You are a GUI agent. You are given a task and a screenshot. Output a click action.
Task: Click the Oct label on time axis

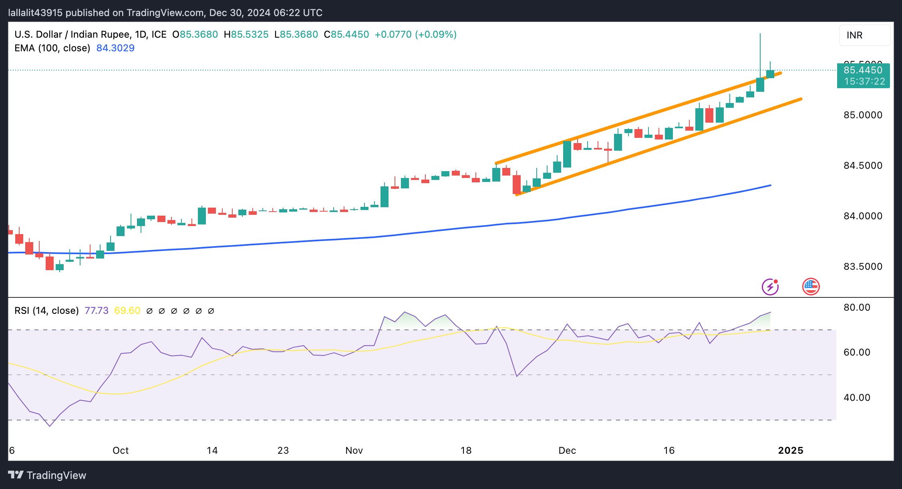pos(121,451)
